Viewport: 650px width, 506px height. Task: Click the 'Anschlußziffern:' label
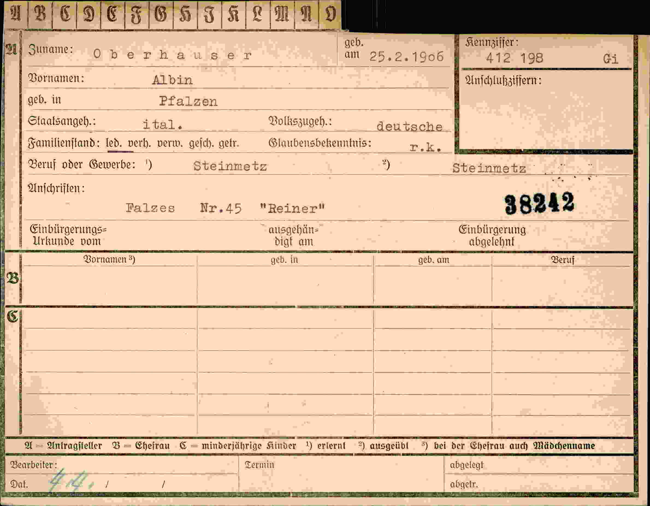tap(503, 80)
